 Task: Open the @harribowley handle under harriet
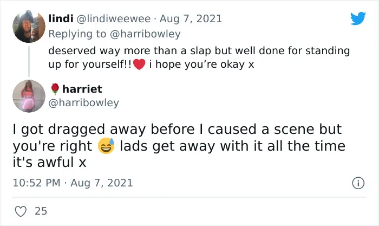(83, 102)
